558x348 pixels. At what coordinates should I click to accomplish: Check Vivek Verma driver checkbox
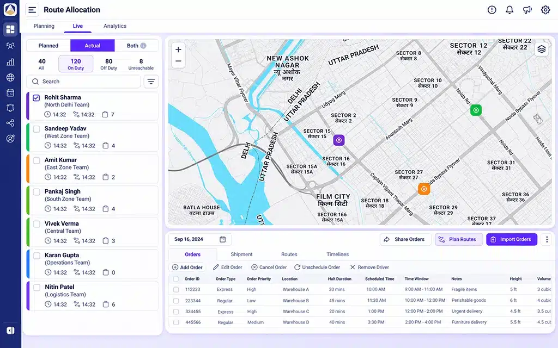(37, 224)
